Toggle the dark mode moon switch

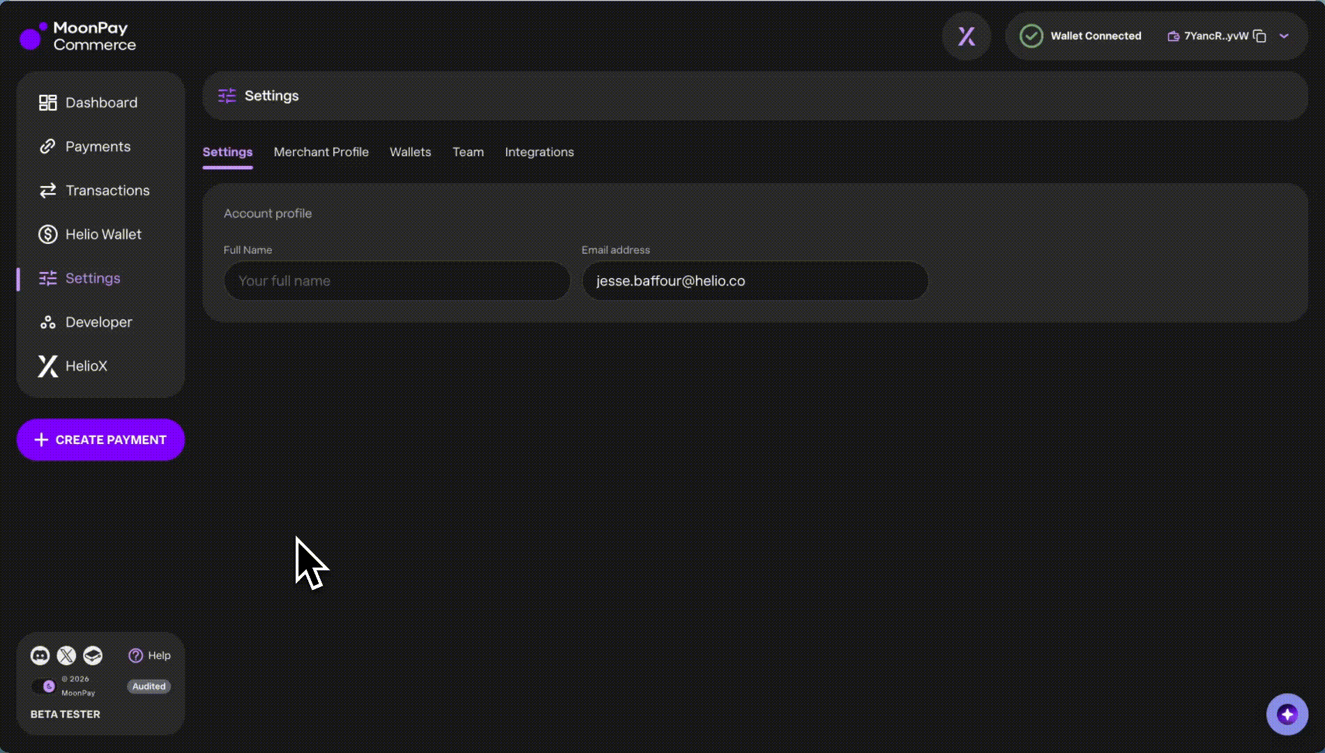pos(44,686)
